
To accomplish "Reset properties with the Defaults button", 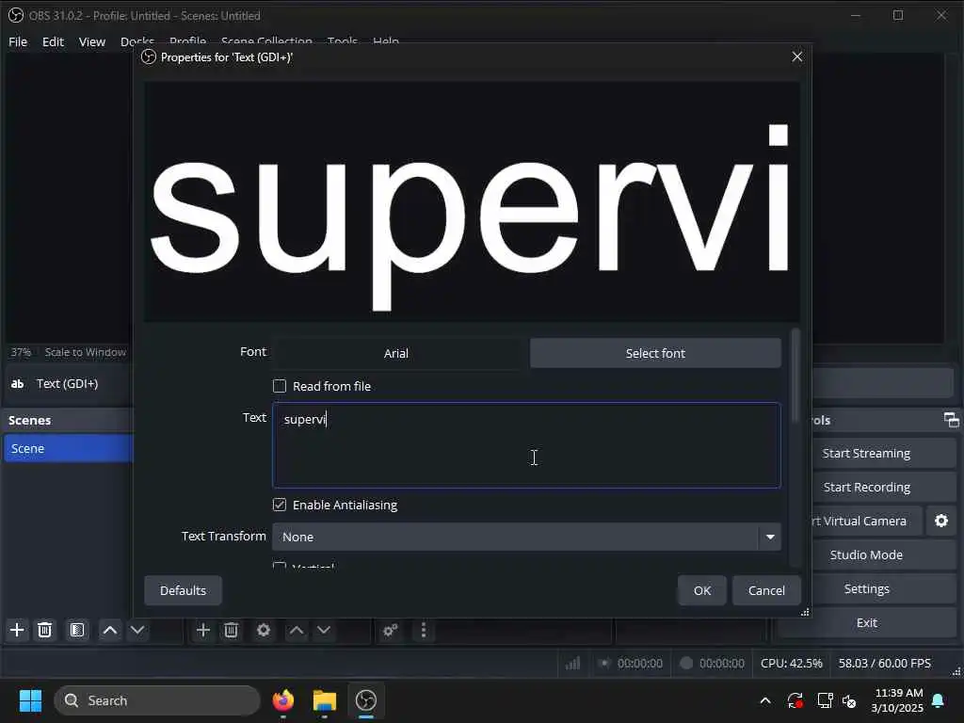I will [x=184, y=590].
